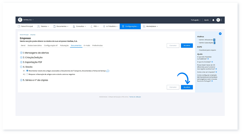Click the Atualizar button beside the tab row
Image resolution: width=242 pixels, height=134 pixels.
pyautogui.click(x=187, y=46)
